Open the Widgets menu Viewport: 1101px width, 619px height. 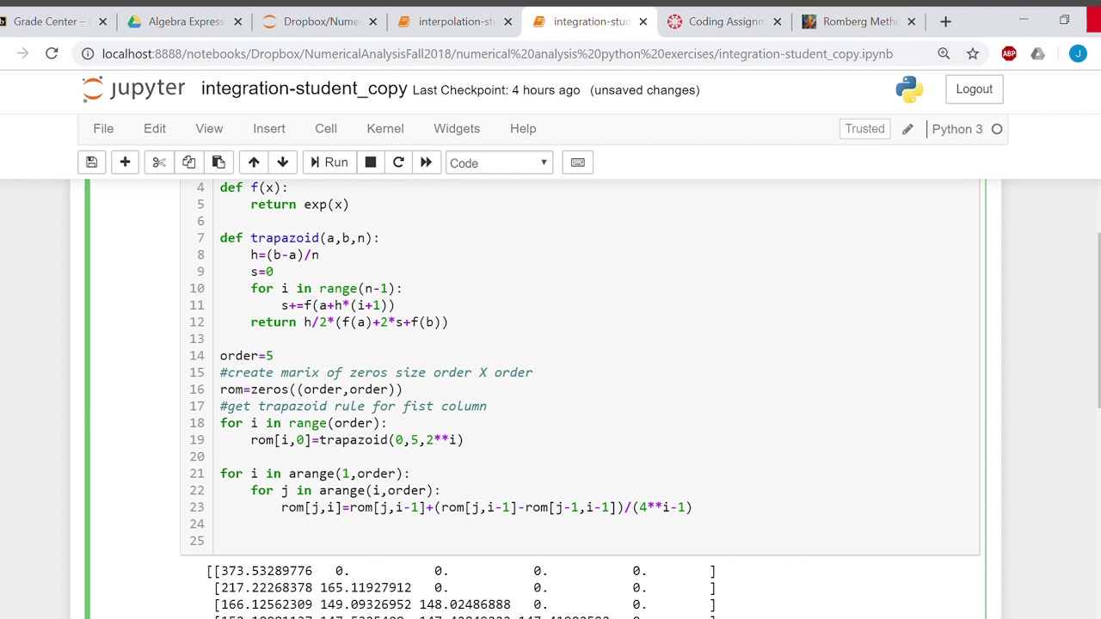pyautogui.click(x=457, y=128)
